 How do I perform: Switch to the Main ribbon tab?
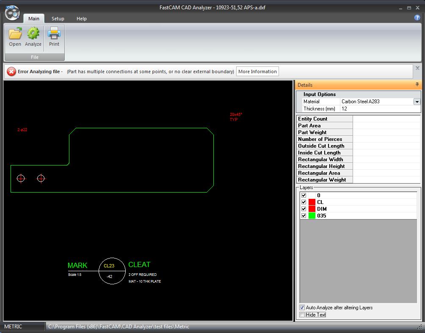coord(33,19)
